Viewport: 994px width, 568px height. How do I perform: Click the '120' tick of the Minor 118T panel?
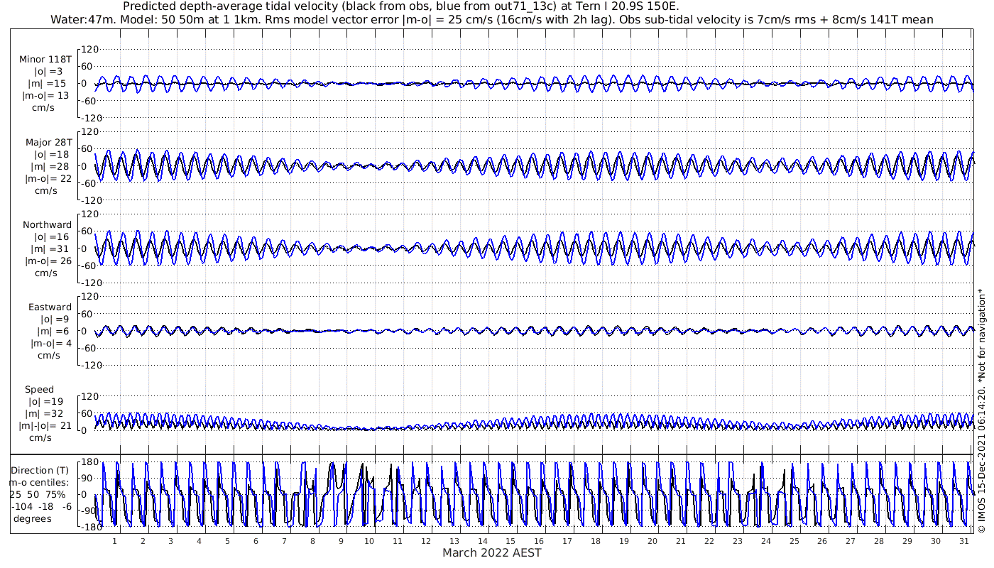[89, 50]
